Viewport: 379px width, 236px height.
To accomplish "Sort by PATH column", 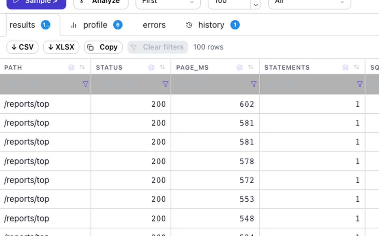I will coord(82,67).
